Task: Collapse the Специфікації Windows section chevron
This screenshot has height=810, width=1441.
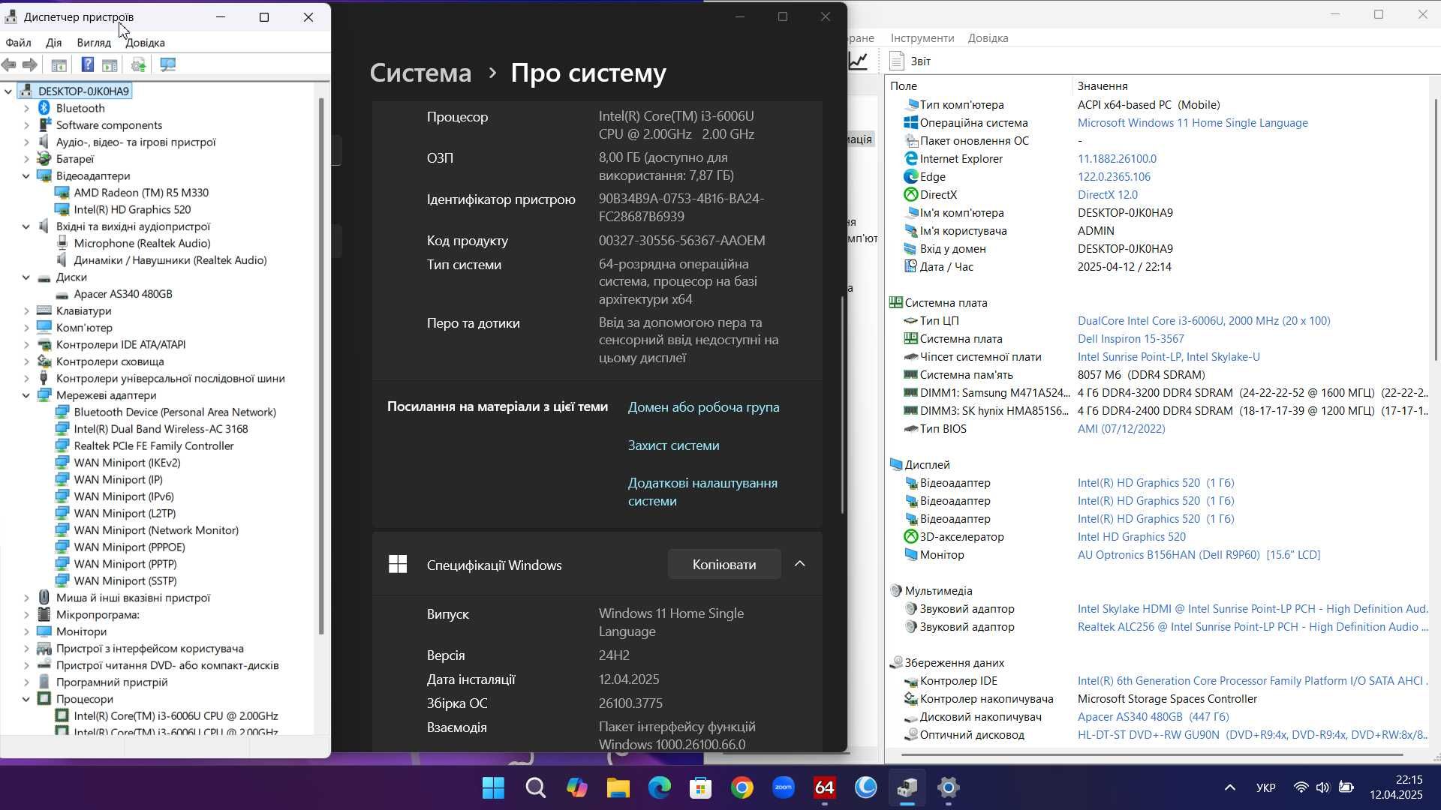Action: tap(800, 564)
